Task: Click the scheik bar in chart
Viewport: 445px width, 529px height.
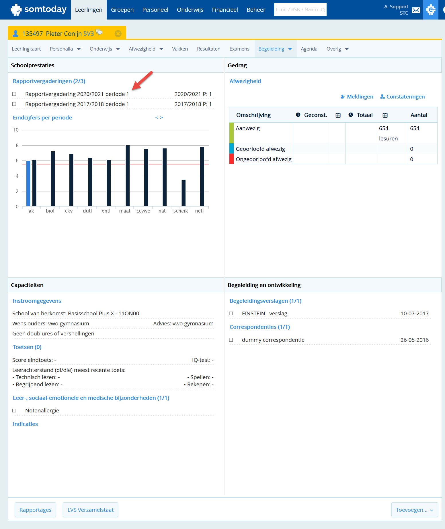Action: [x=184, y=193]
